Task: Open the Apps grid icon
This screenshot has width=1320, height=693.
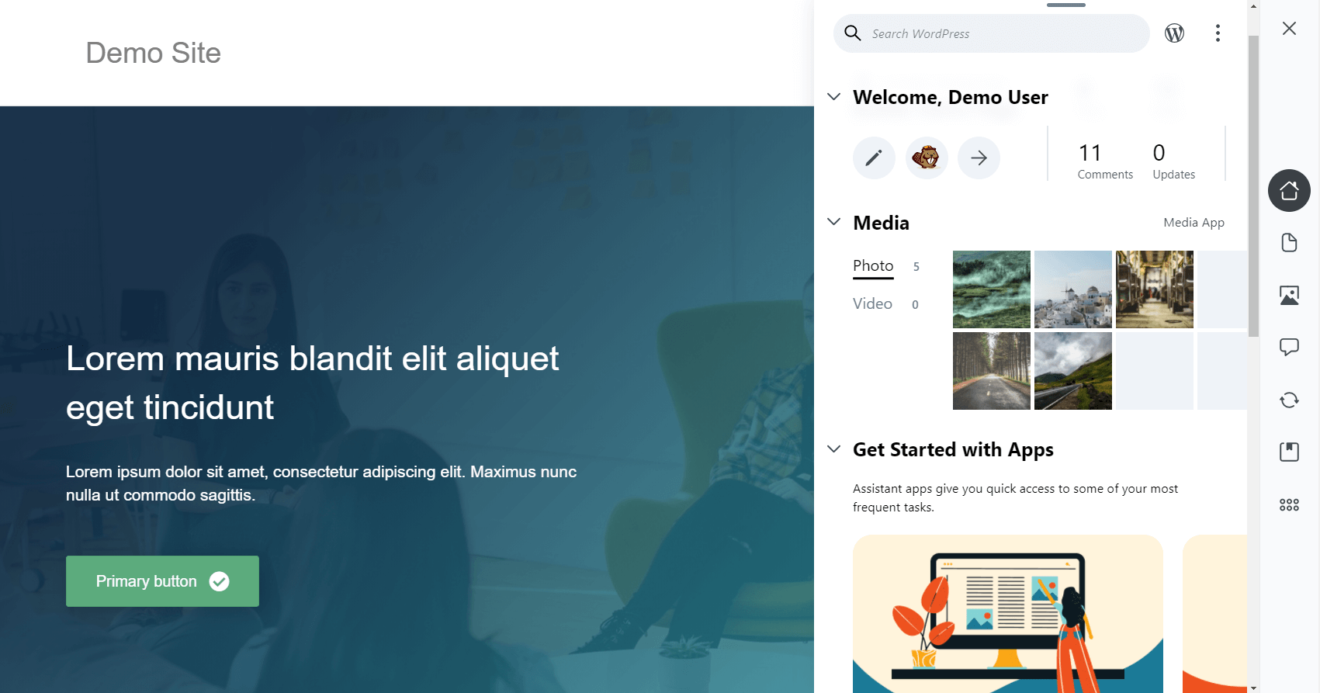Action: [x=1289, y=504]
